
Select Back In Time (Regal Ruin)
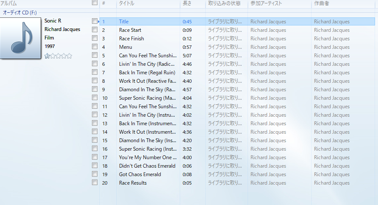point(147,73)
